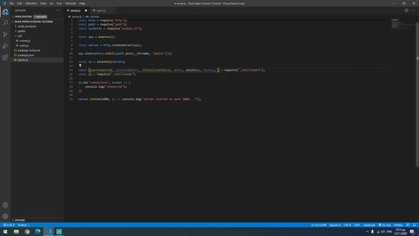
Task: Open rooms.js in the util folder
Action: point(24,41)
